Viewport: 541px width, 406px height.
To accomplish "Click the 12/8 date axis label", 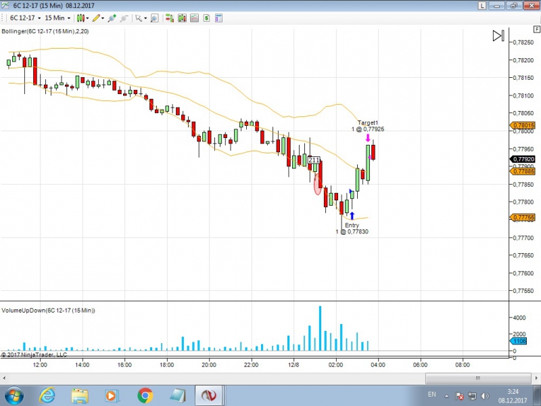I will (x=293, y=365).
